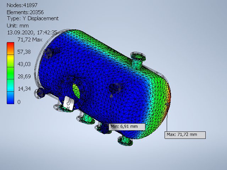
Task: Click the '71,72 Max' legend value
Action: tap(30, 40)
